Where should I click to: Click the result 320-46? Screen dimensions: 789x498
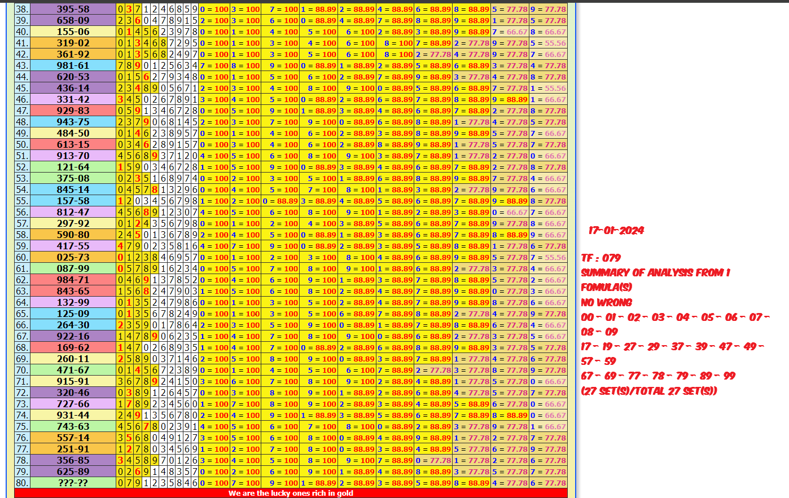(x=73, y=393)
